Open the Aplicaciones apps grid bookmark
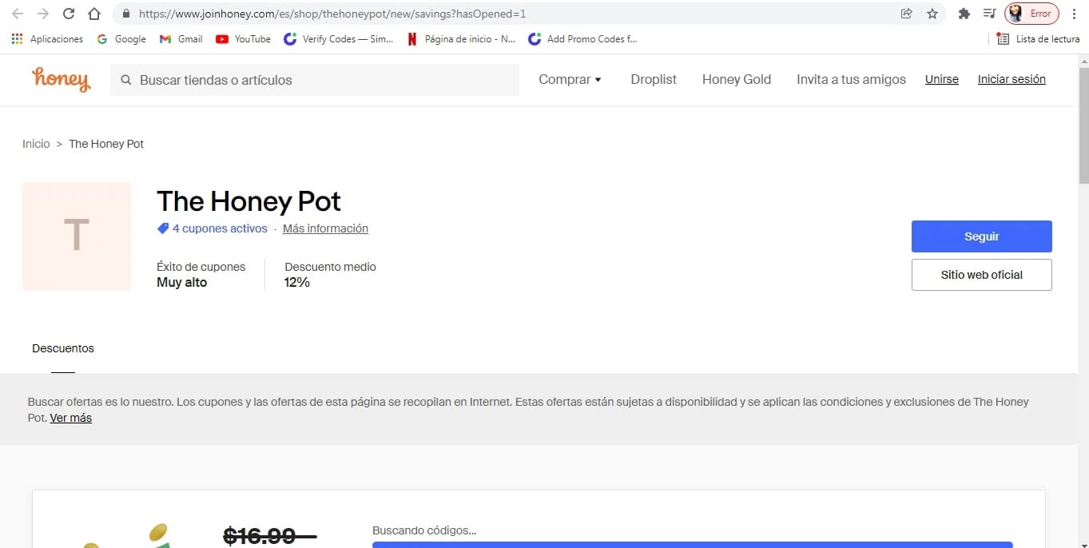Image resolution: width=1089 pixels, height=548 pixels. 47,38
